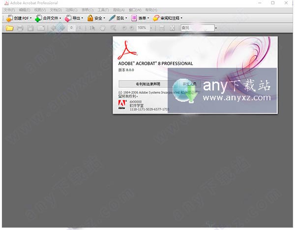Click the Zoom In plus icon
This screenshot has height=230, width=295.
tap(132, 28)
